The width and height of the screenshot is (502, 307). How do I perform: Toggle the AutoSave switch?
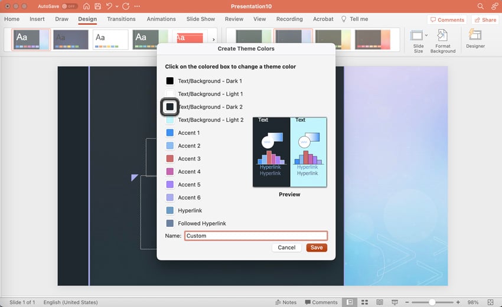69,6
